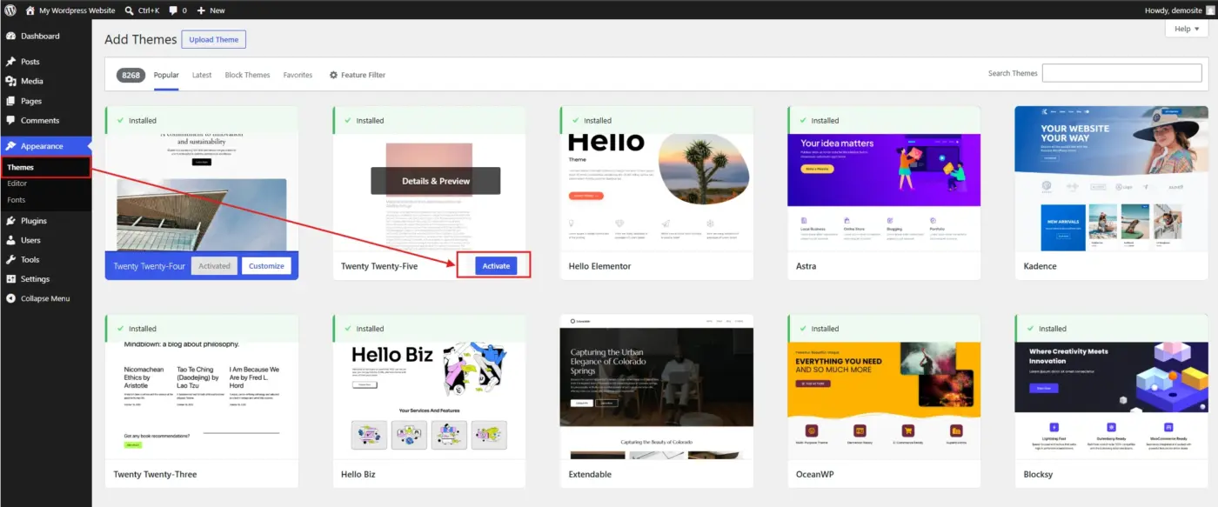Collapse the admin sidebar menu
1218x507 pixels.
pyautogui.click(x=45, y=298)
